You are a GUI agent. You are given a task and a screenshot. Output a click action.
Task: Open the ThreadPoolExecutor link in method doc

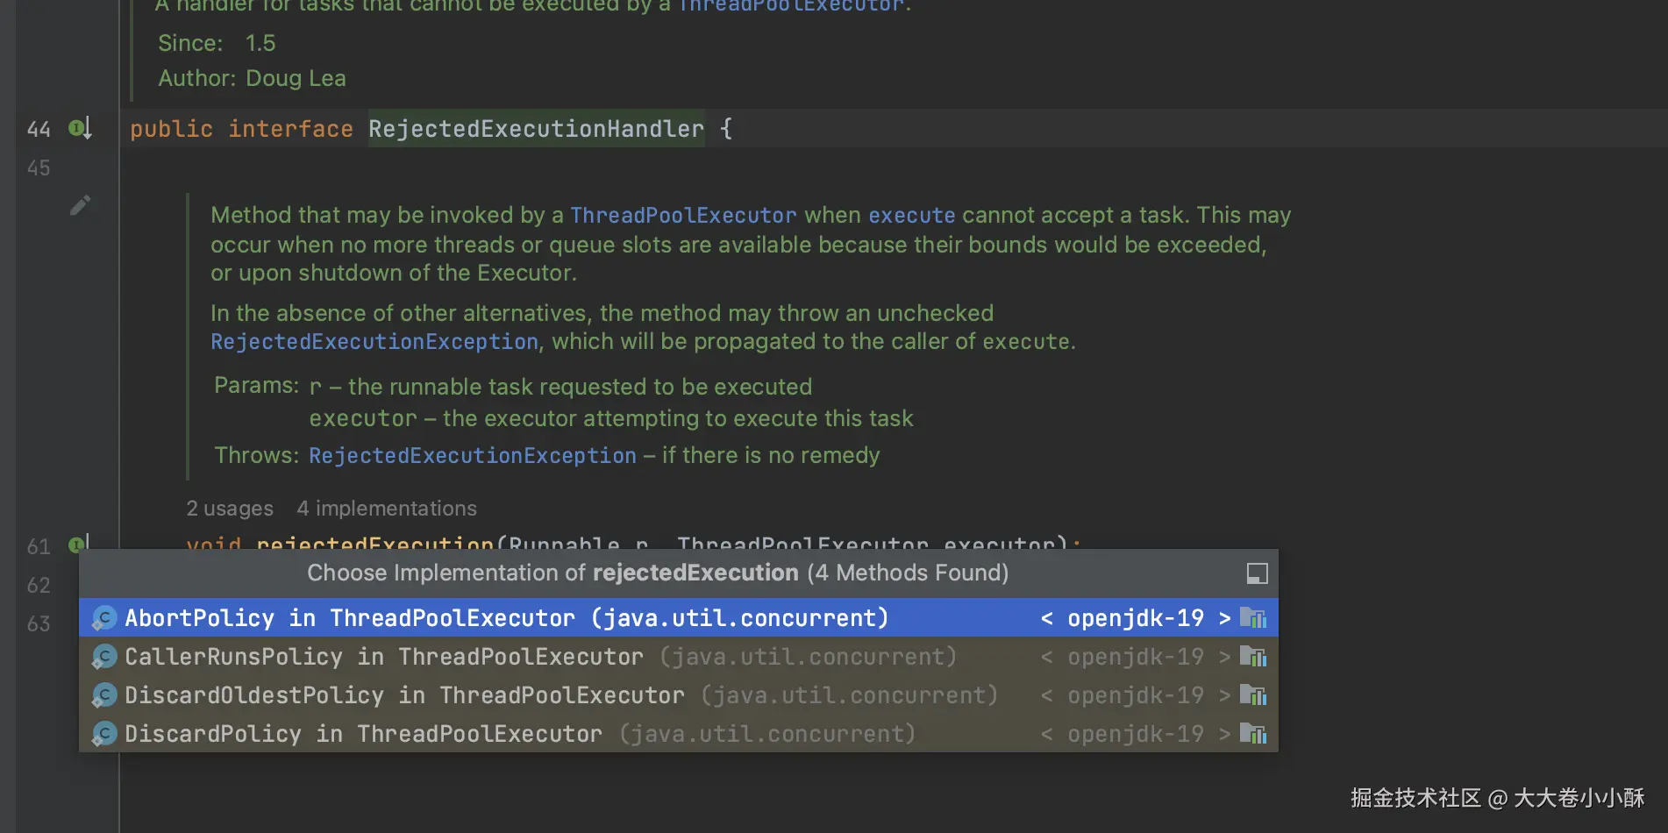(683, 216)
